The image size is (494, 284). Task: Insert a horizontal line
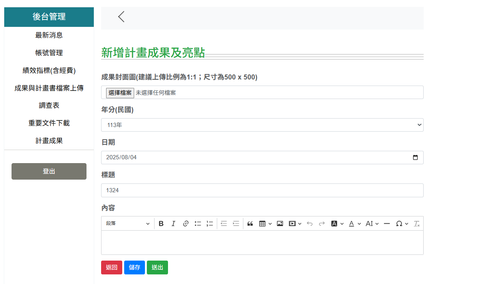pos(387,224)
